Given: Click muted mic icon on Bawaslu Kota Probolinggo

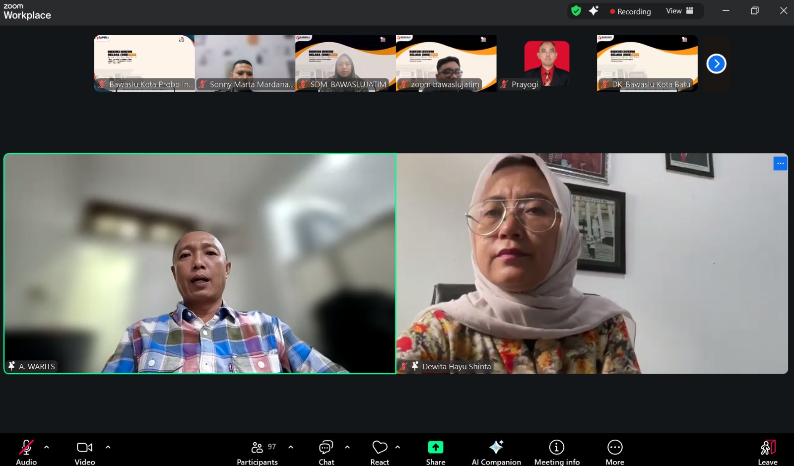Looking at the screenshot, I should click(102, 84).
